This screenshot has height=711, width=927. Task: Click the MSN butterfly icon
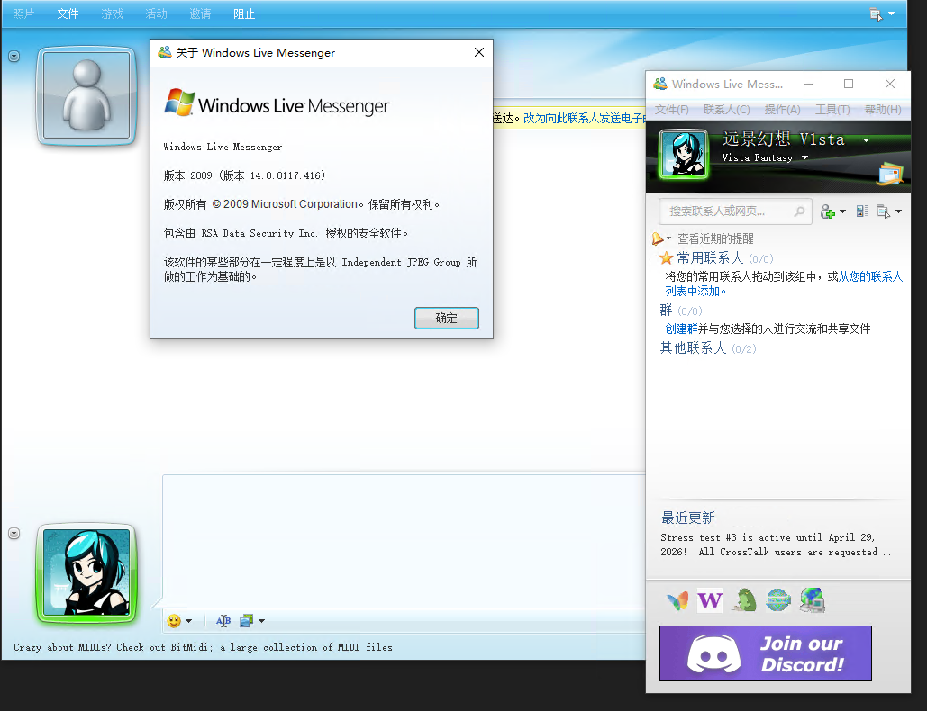pyautogui.click(x=677, y=600)
